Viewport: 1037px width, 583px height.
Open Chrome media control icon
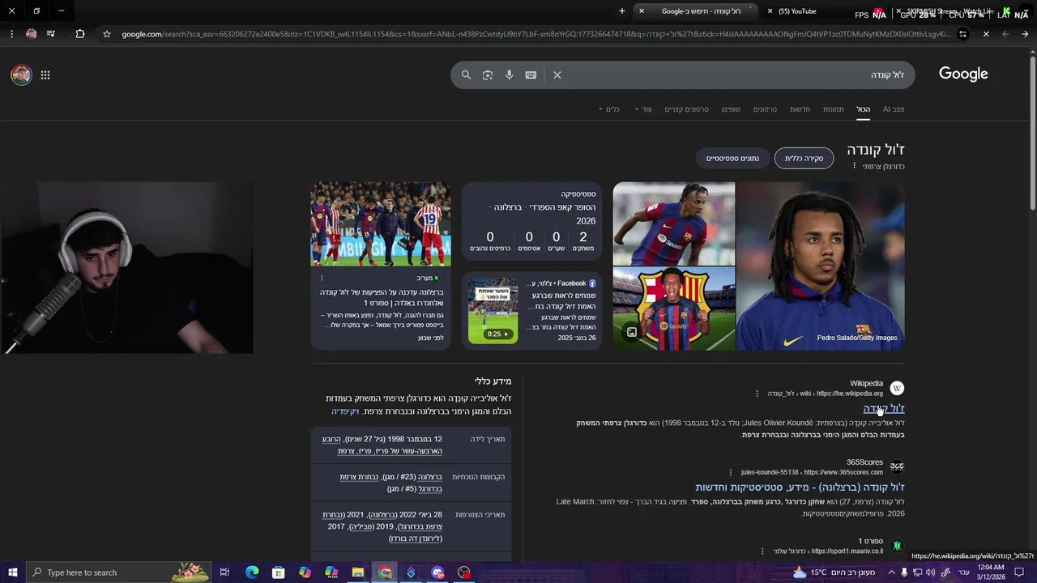click(51, 34)
